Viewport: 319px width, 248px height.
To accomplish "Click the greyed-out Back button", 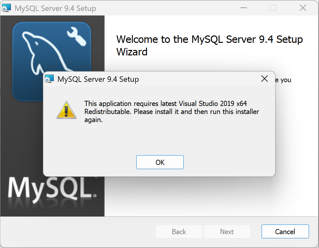I will (x=179, y=232).
